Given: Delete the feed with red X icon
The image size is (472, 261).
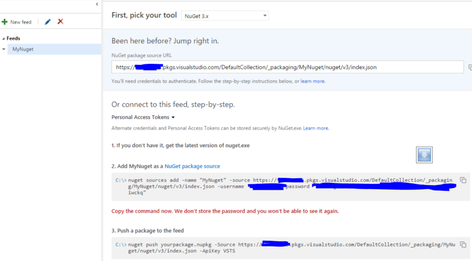Looking at the screenshot, I should [60, 21].
